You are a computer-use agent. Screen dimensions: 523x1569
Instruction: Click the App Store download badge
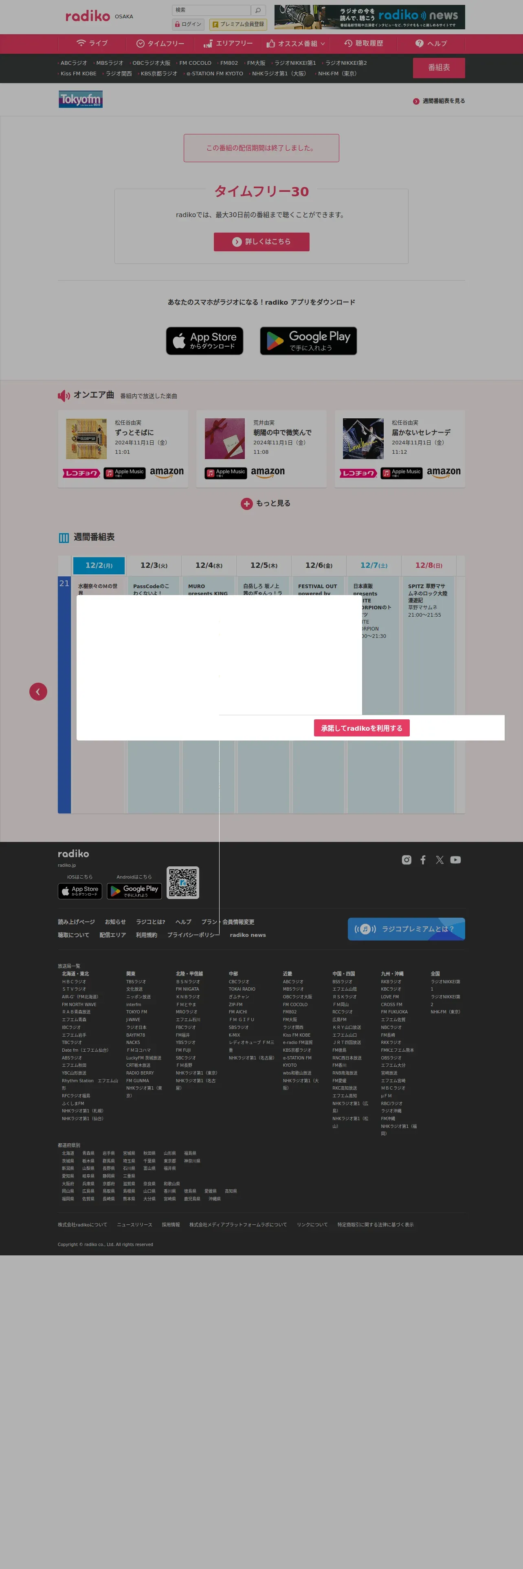(x=204, y=341)
